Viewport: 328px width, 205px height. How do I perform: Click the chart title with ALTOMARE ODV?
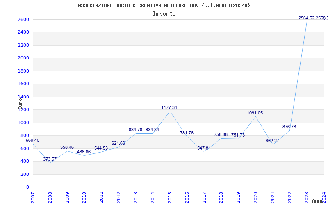(x=164, y=5)
